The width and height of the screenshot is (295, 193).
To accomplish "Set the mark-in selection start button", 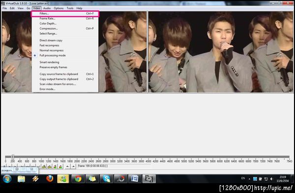I will (x=67, y=166).
